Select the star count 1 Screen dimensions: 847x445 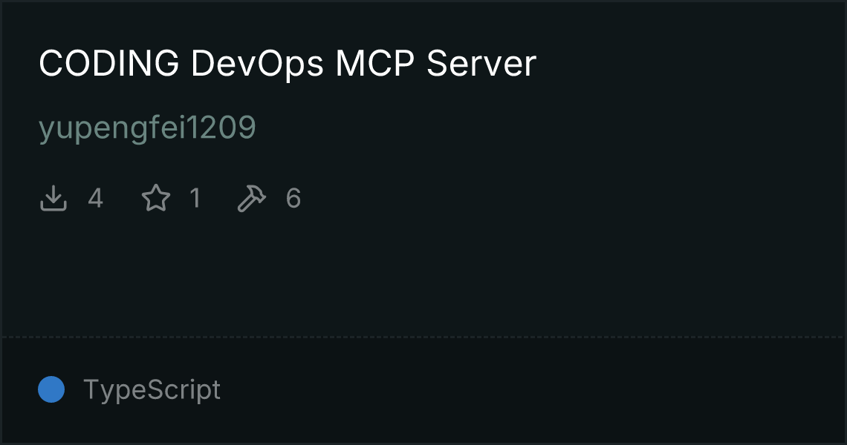(x=195, y=199)
